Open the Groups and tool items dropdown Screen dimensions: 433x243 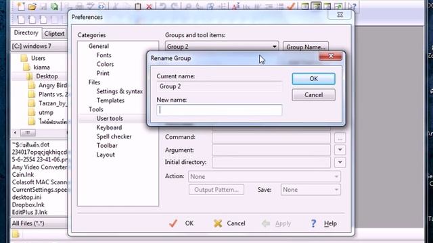point(222,47)
